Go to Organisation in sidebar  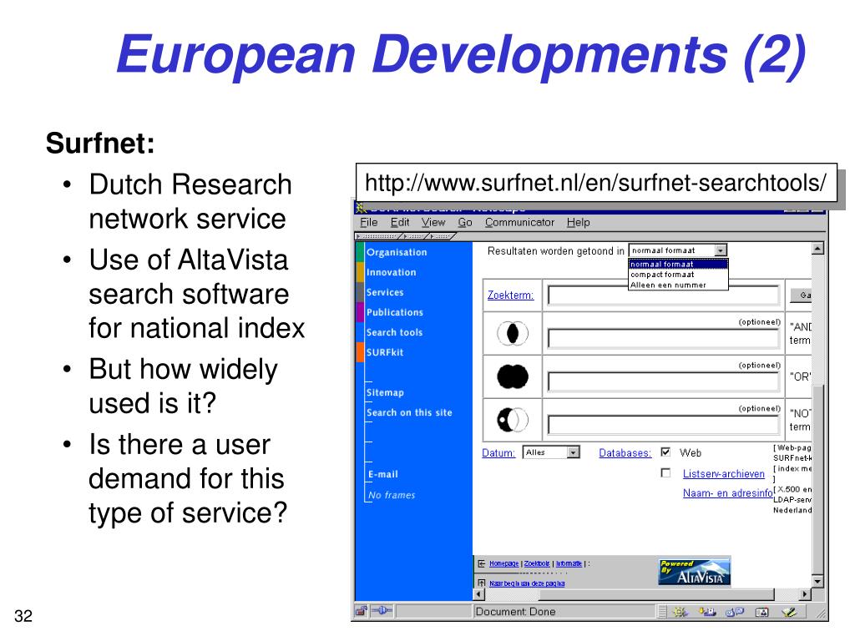(x=397, y=252)
